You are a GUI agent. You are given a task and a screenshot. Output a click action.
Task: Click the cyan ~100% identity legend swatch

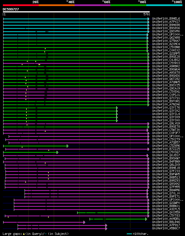pos(164,5)
